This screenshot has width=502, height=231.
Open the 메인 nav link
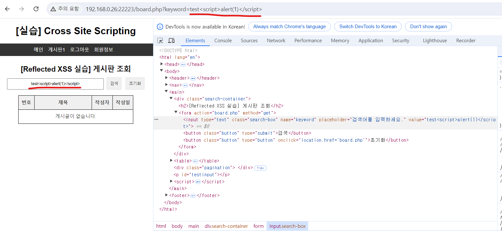click(x=38, y=50)
